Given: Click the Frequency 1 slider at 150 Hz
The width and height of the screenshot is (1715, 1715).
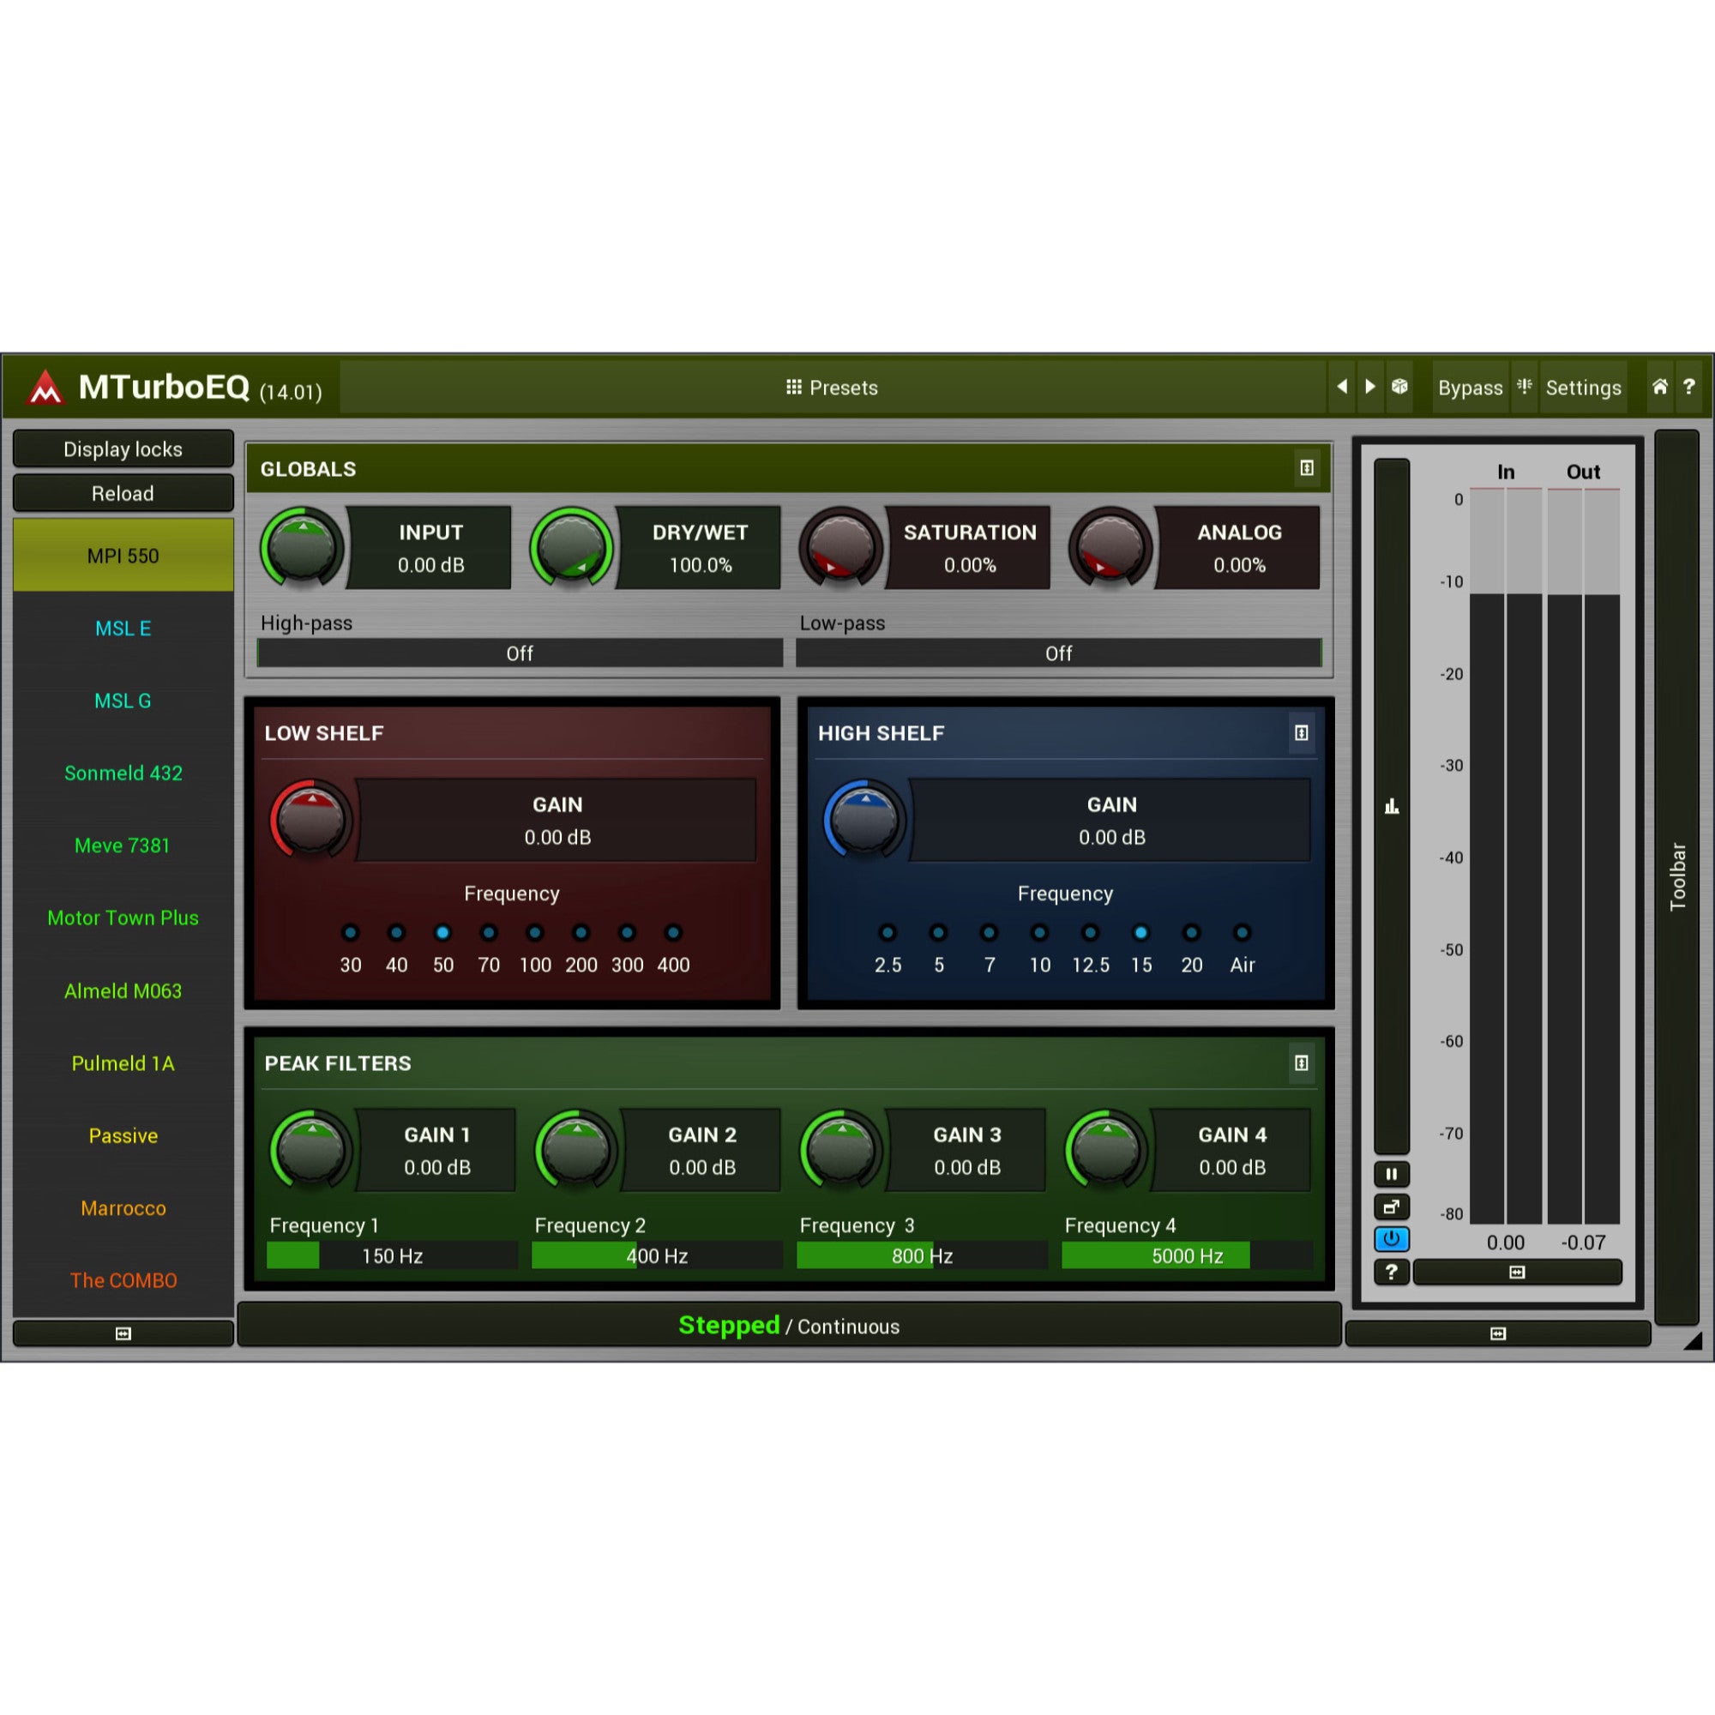Looking at the screenshot, I should coord(392,1255).
